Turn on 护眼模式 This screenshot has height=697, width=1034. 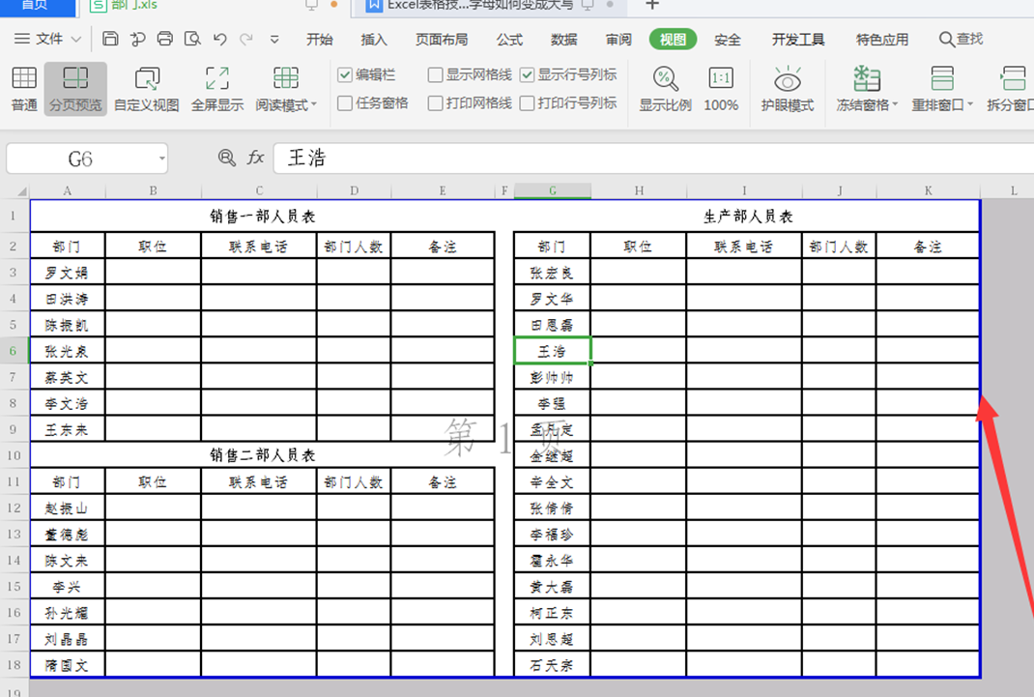(788, 88)
